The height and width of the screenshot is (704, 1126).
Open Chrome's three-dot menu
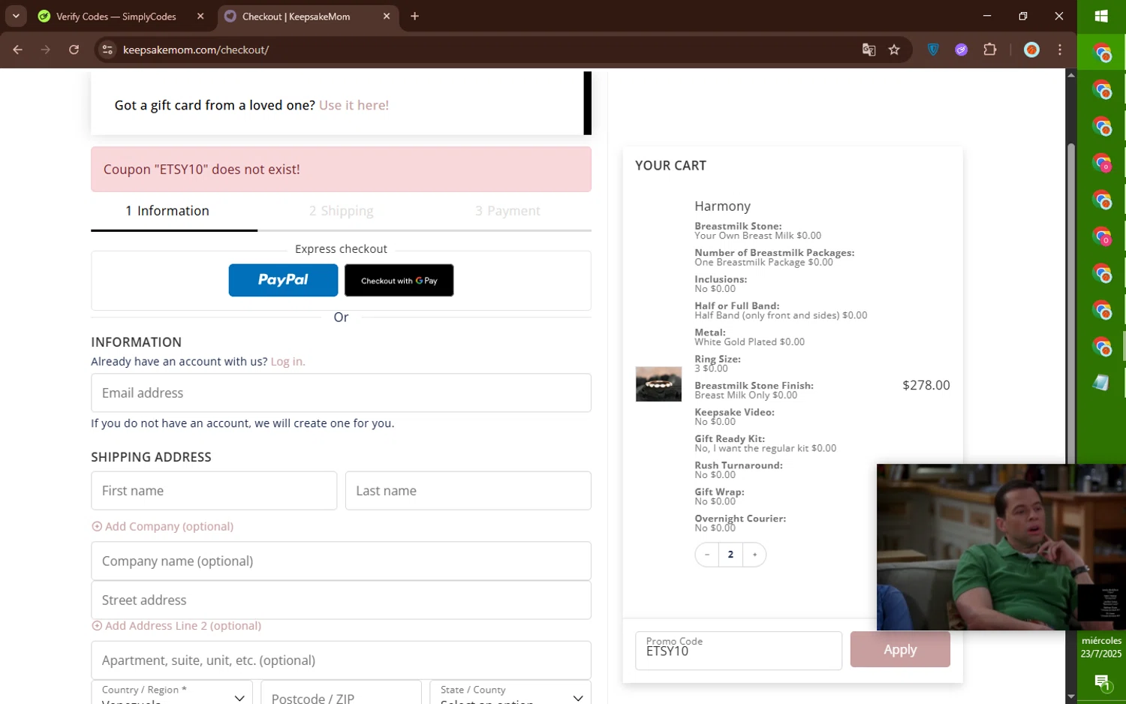click(x=1059, y=50)
